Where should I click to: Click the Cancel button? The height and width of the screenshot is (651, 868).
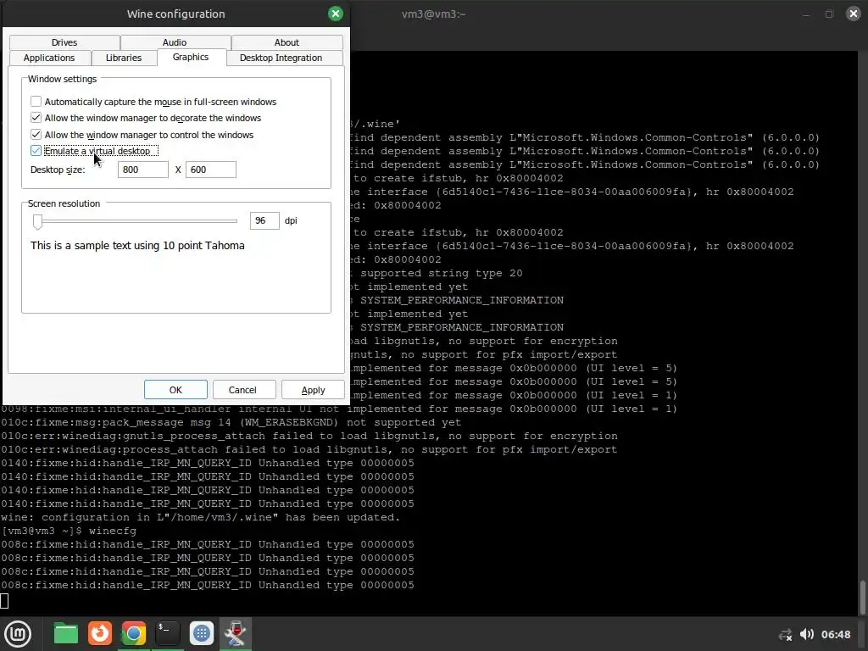(243, 390)
